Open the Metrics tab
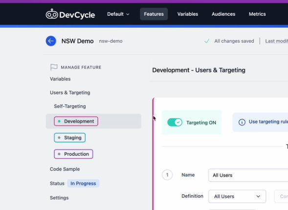Viewport: 288px width, 210px height. point(257,14)
